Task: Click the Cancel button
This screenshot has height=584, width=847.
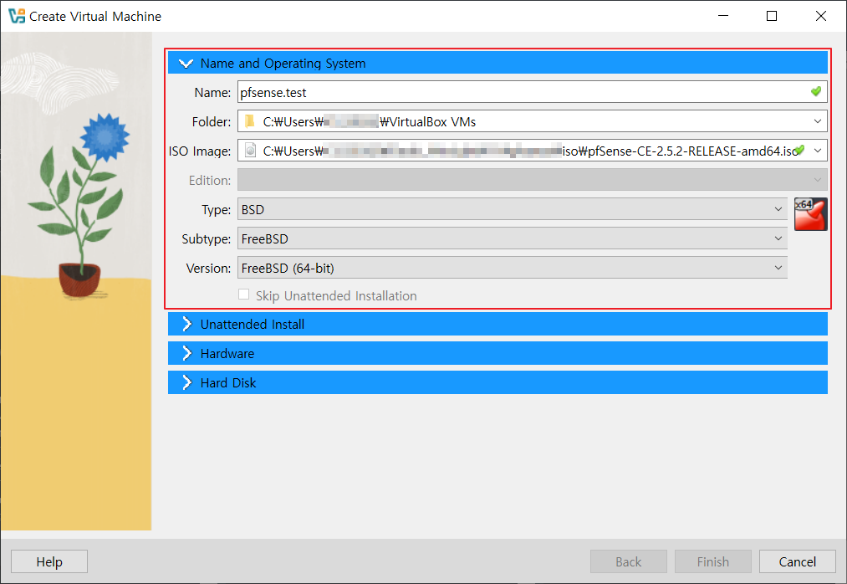Action: pos(798,561)
